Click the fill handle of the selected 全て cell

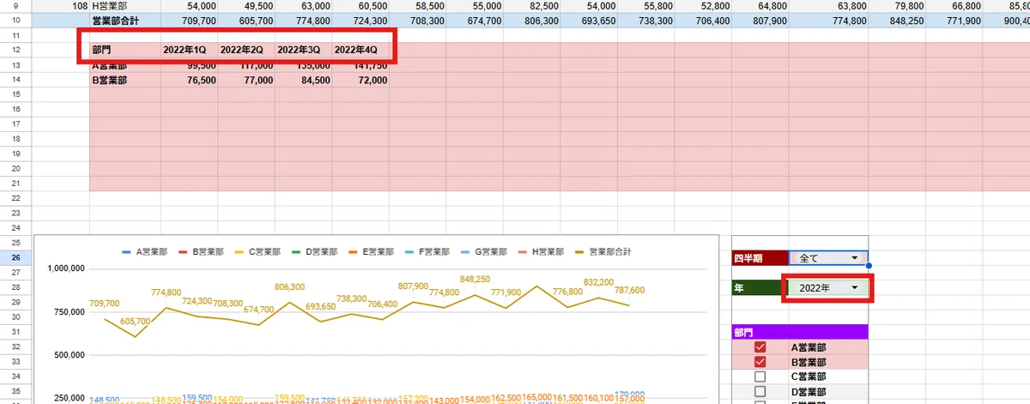[x=869, y=266]
